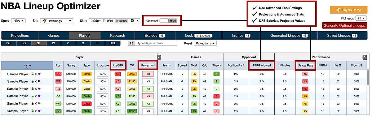Switch to the Projections tab

(x=20, y=36)
